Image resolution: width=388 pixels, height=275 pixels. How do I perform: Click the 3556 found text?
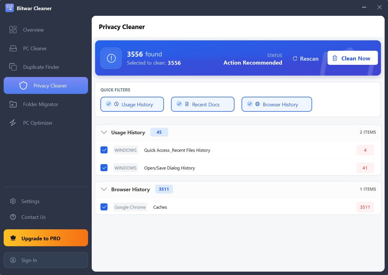pos(144,54)
